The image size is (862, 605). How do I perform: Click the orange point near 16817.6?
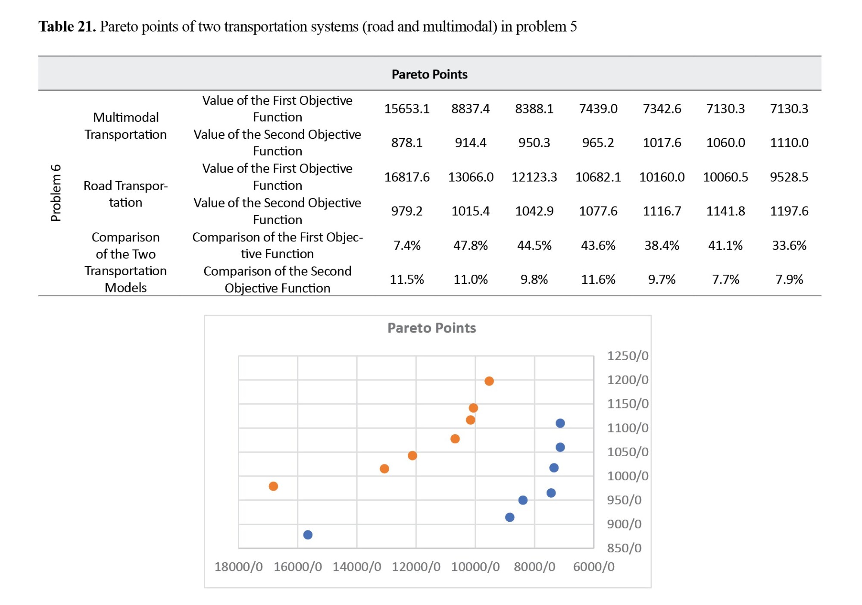point(273,486)
